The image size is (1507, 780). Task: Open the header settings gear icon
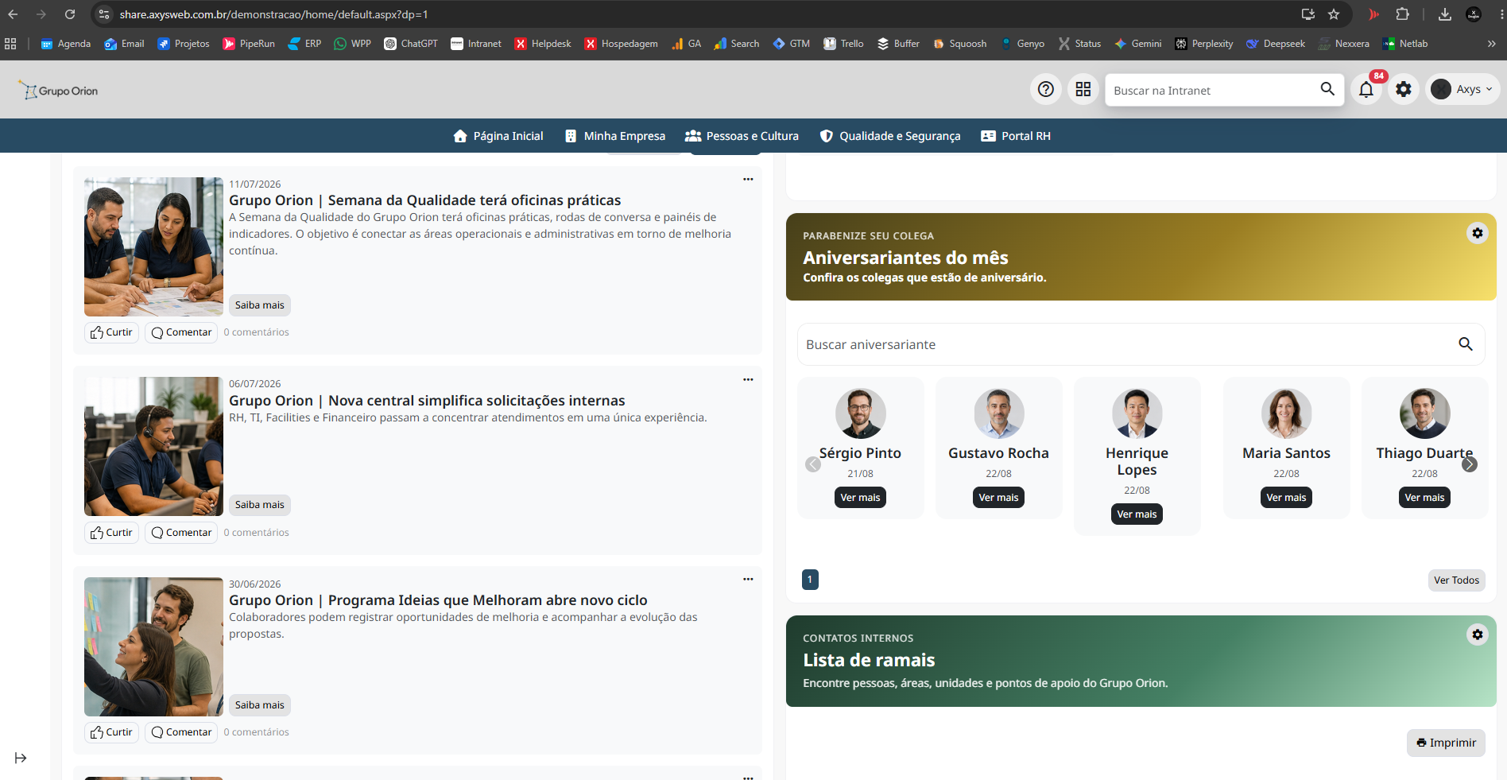tap(1404, 89)
